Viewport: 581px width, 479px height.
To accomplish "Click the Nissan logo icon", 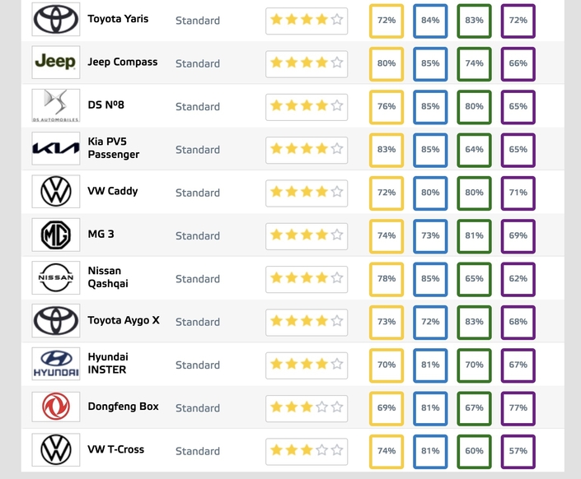I will tap(56, 278).
